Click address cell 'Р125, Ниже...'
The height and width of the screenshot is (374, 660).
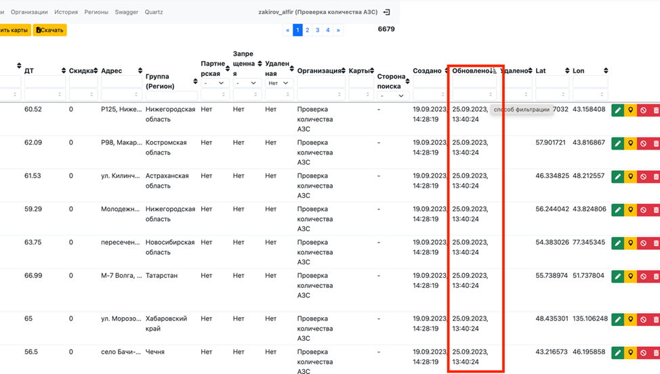(121, 109)
